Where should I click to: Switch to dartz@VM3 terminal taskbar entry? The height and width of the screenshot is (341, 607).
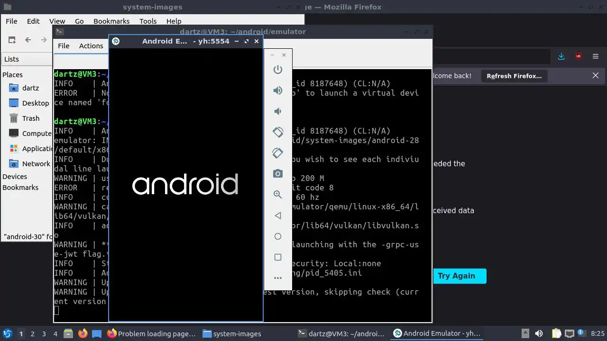(x=342, y=334)
